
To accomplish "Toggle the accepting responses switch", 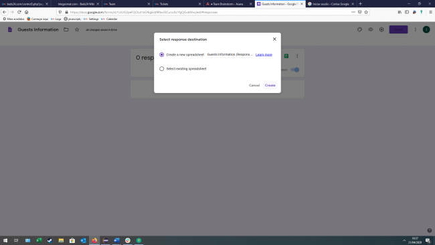I will click(x=295, y=70).
